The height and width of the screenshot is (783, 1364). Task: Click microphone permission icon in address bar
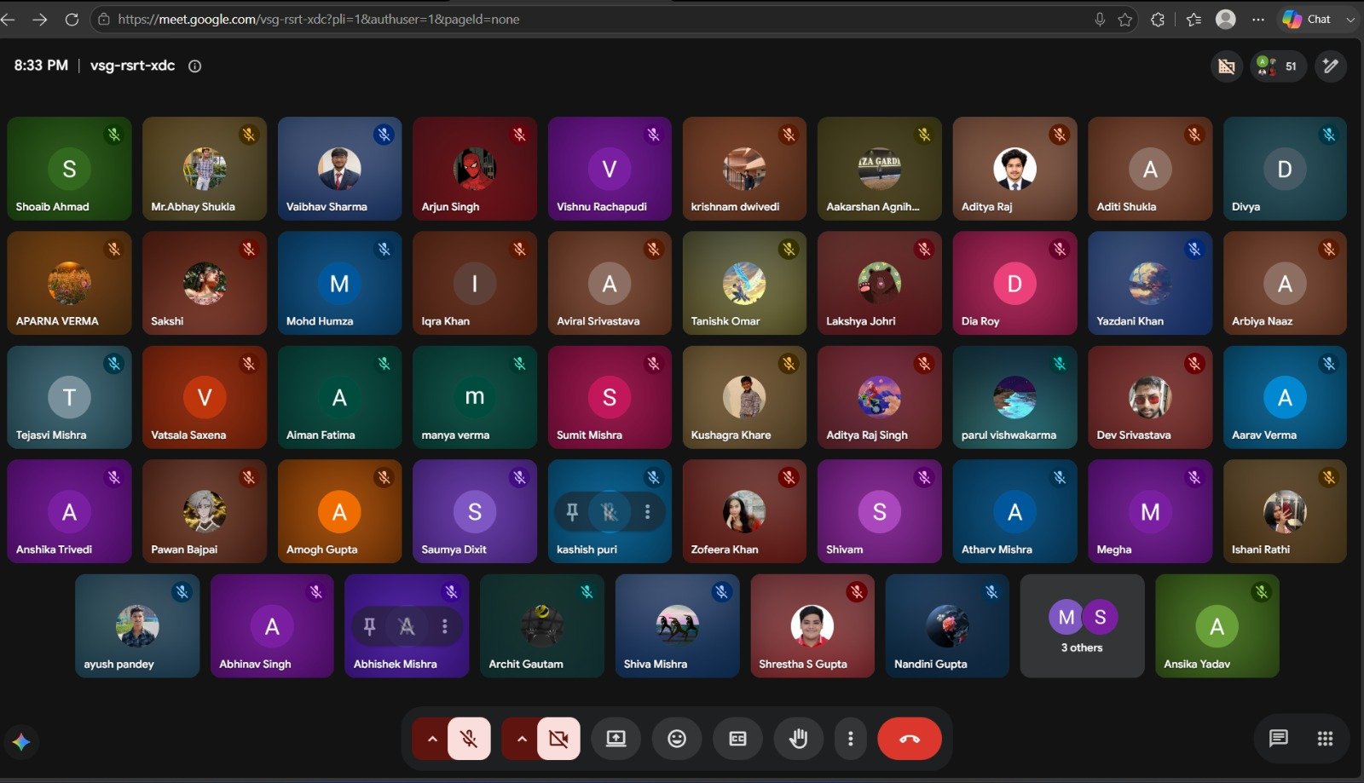(1100, 19)
